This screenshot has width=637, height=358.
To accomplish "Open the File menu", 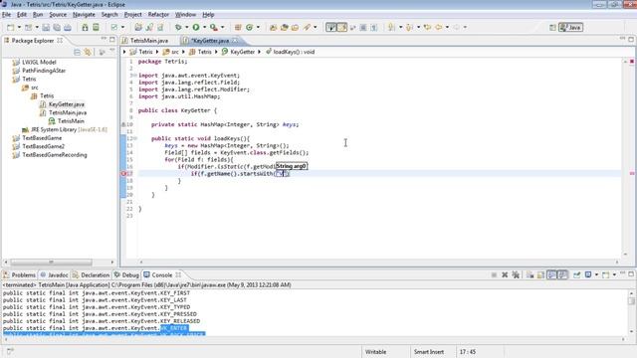I will 7,15.
